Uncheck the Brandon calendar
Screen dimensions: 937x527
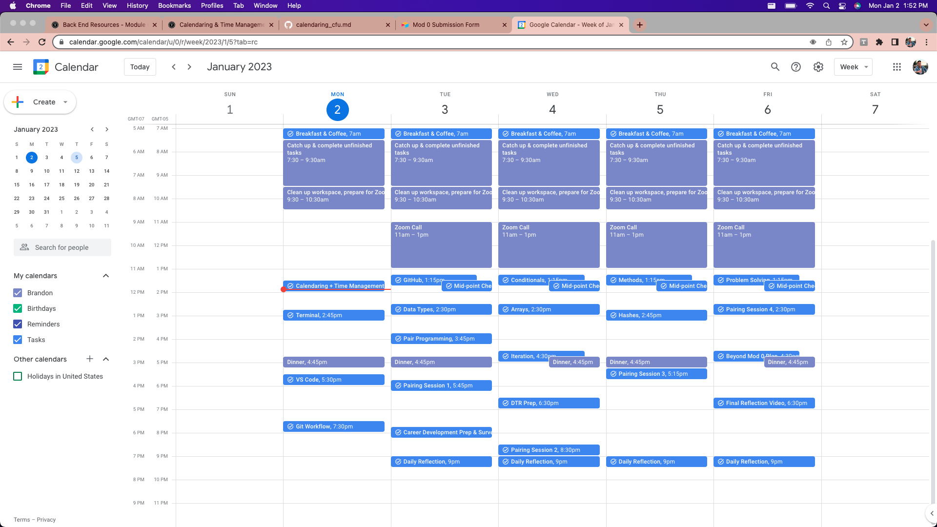18,293
